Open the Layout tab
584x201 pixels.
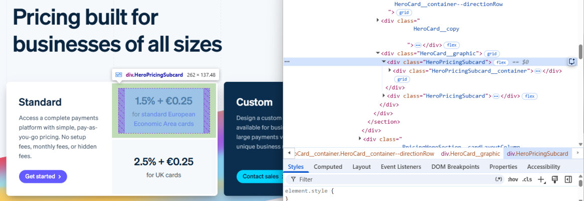tap(362, 167)
